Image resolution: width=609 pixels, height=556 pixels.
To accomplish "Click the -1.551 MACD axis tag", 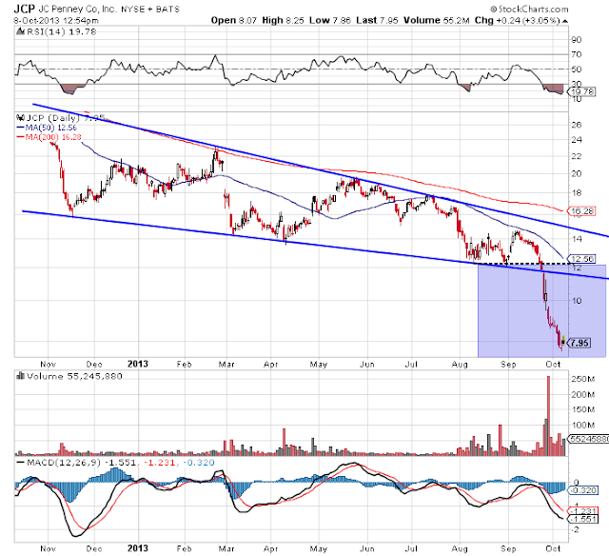I will (583, 519).
